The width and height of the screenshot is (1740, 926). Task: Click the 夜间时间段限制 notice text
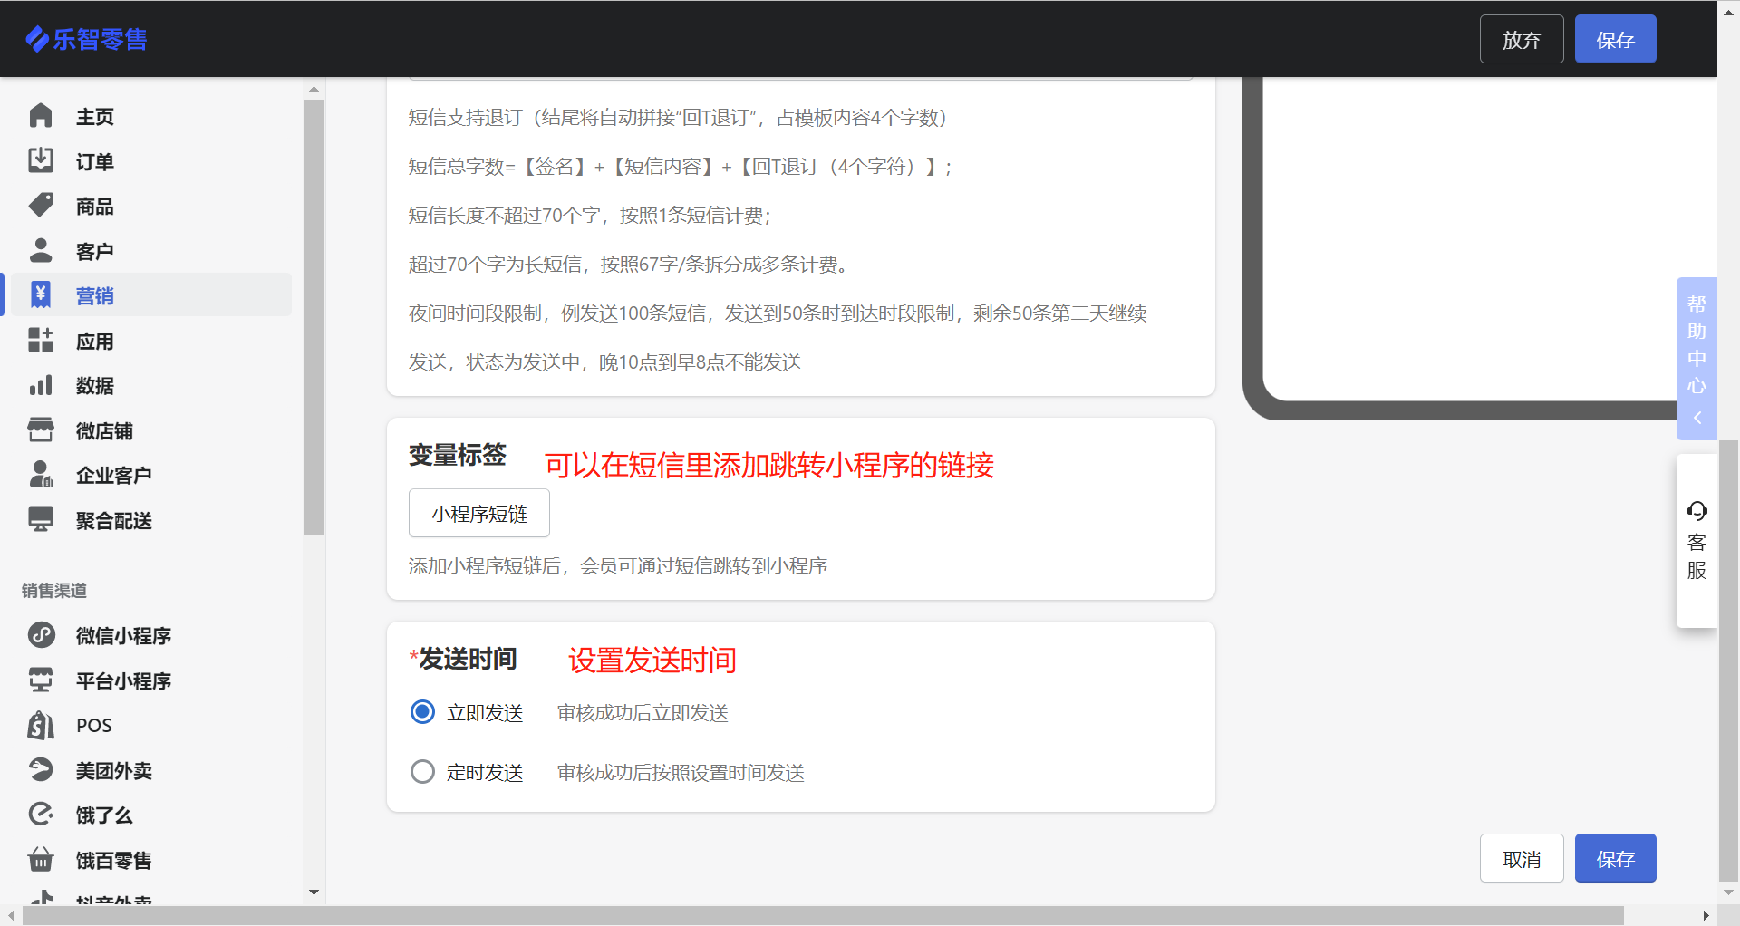(778, 338)
